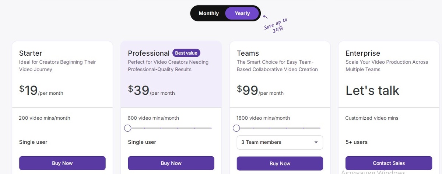The image size is (442, 174).
Task: Click the Professional plan title
Action: (148, 53)
